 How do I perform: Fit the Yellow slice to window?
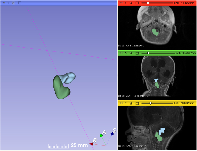(131, 103)
